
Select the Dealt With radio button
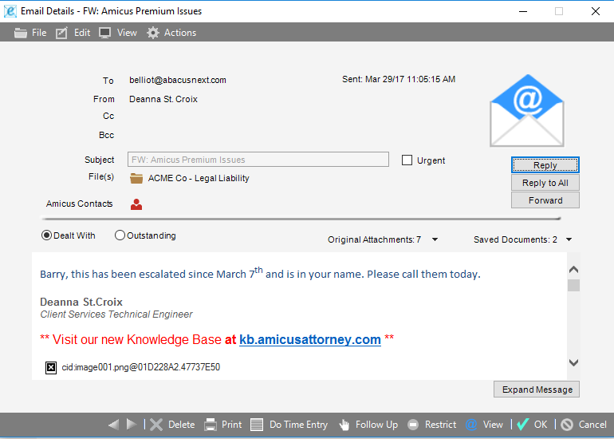click(46, 235)
